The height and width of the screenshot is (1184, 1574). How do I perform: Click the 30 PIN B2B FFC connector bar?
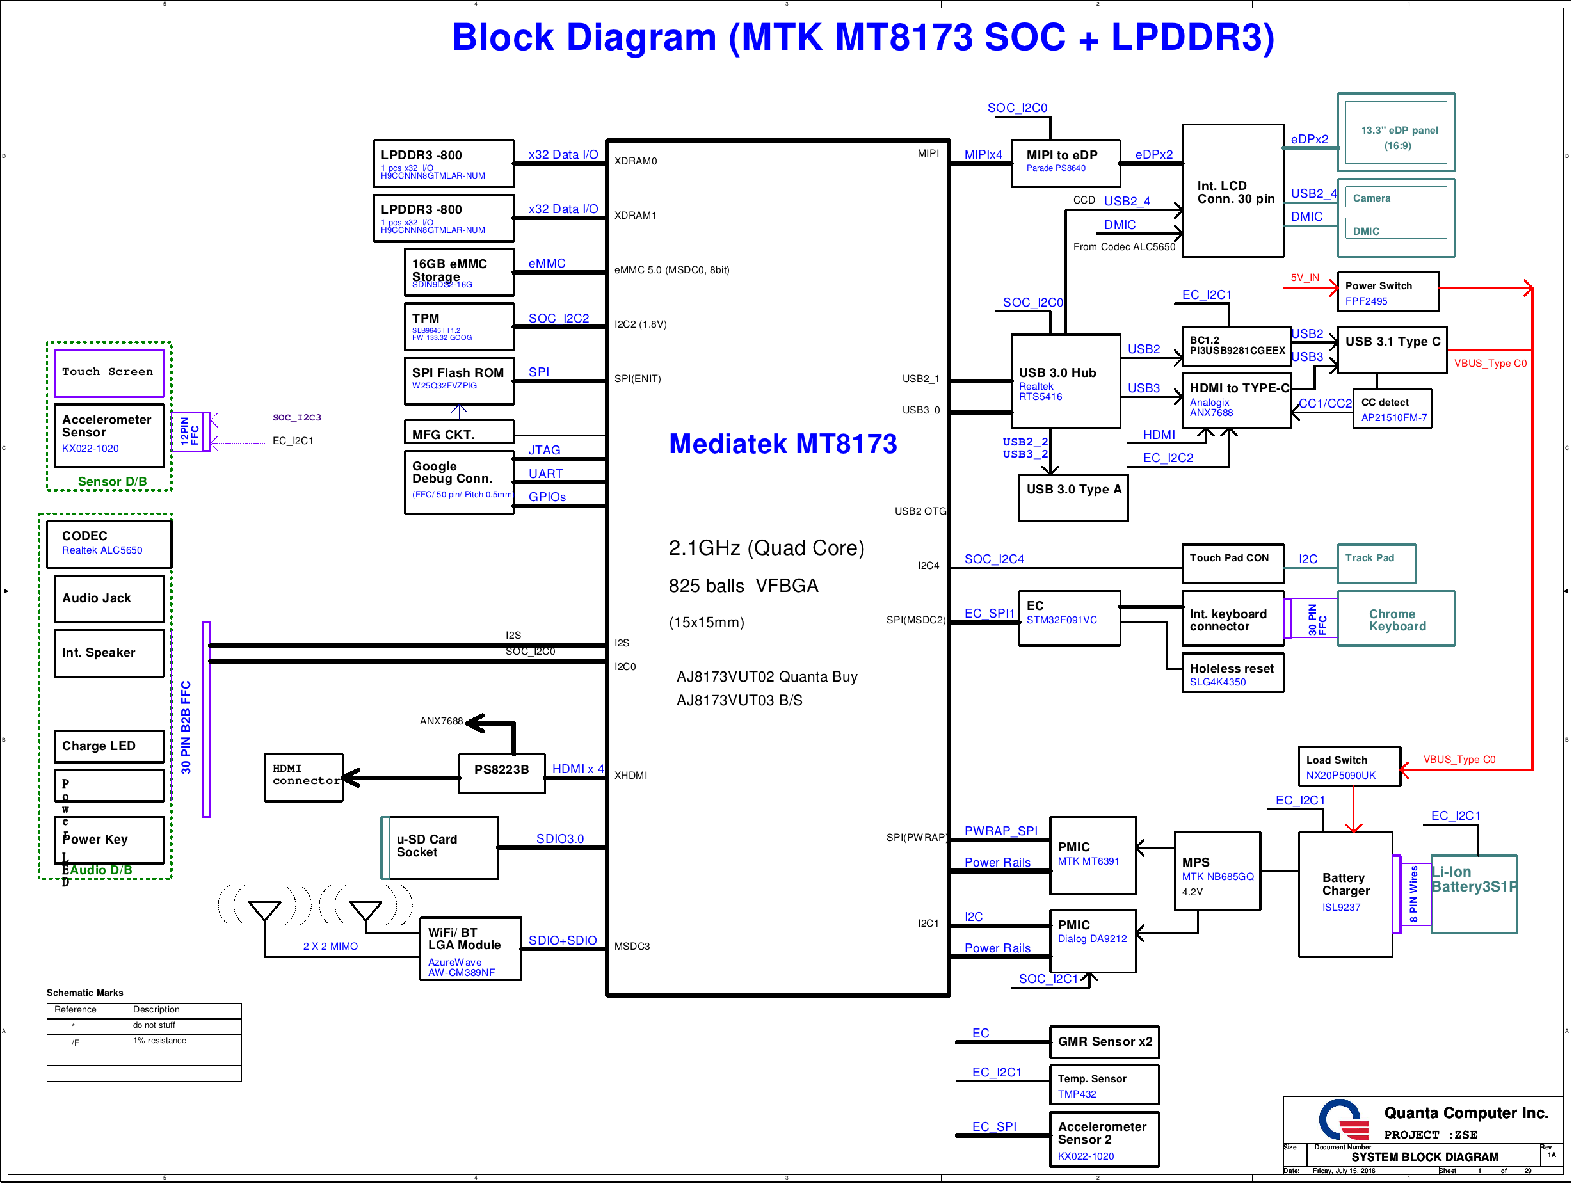pyautogui.click(x=206, y=719)
